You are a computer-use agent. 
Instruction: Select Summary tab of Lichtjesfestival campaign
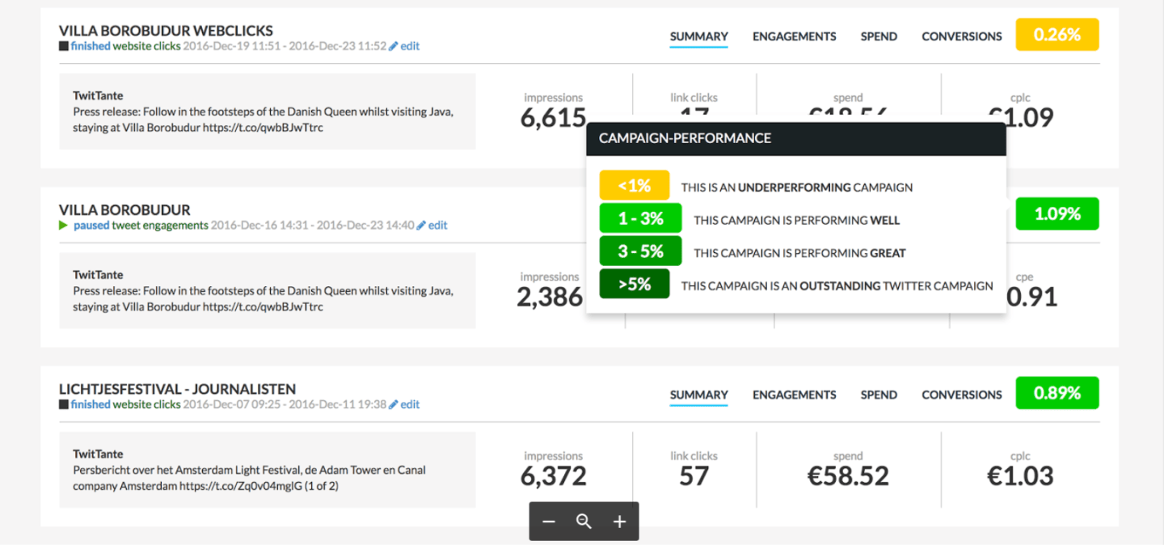coord(698,395)
